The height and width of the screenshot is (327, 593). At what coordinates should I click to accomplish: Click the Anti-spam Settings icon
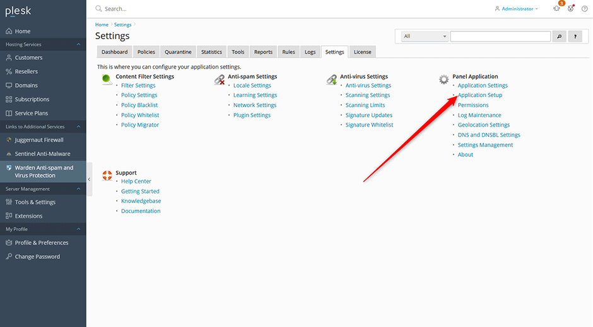(x=220, y=79)
